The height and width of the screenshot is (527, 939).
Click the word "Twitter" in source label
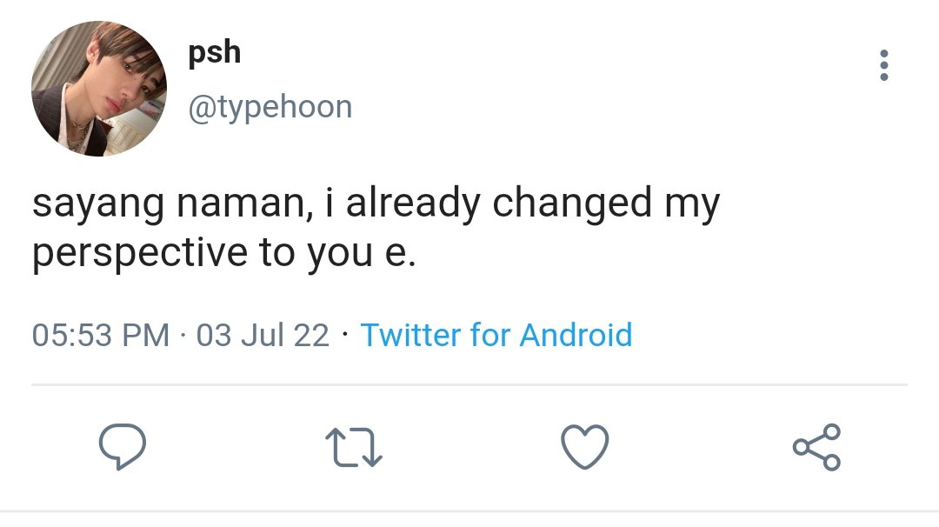tap(410, 335)
